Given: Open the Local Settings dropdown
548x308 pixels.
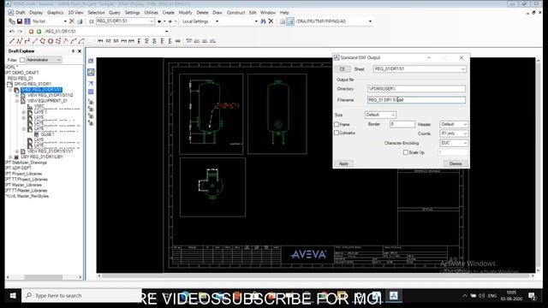Looking at the screenshot, I should [217, 21].
